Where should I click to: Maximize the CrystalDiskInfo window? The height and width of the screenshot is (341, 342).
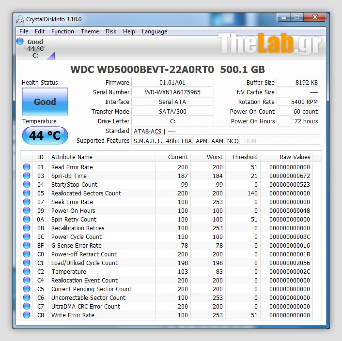pos(296,17)
